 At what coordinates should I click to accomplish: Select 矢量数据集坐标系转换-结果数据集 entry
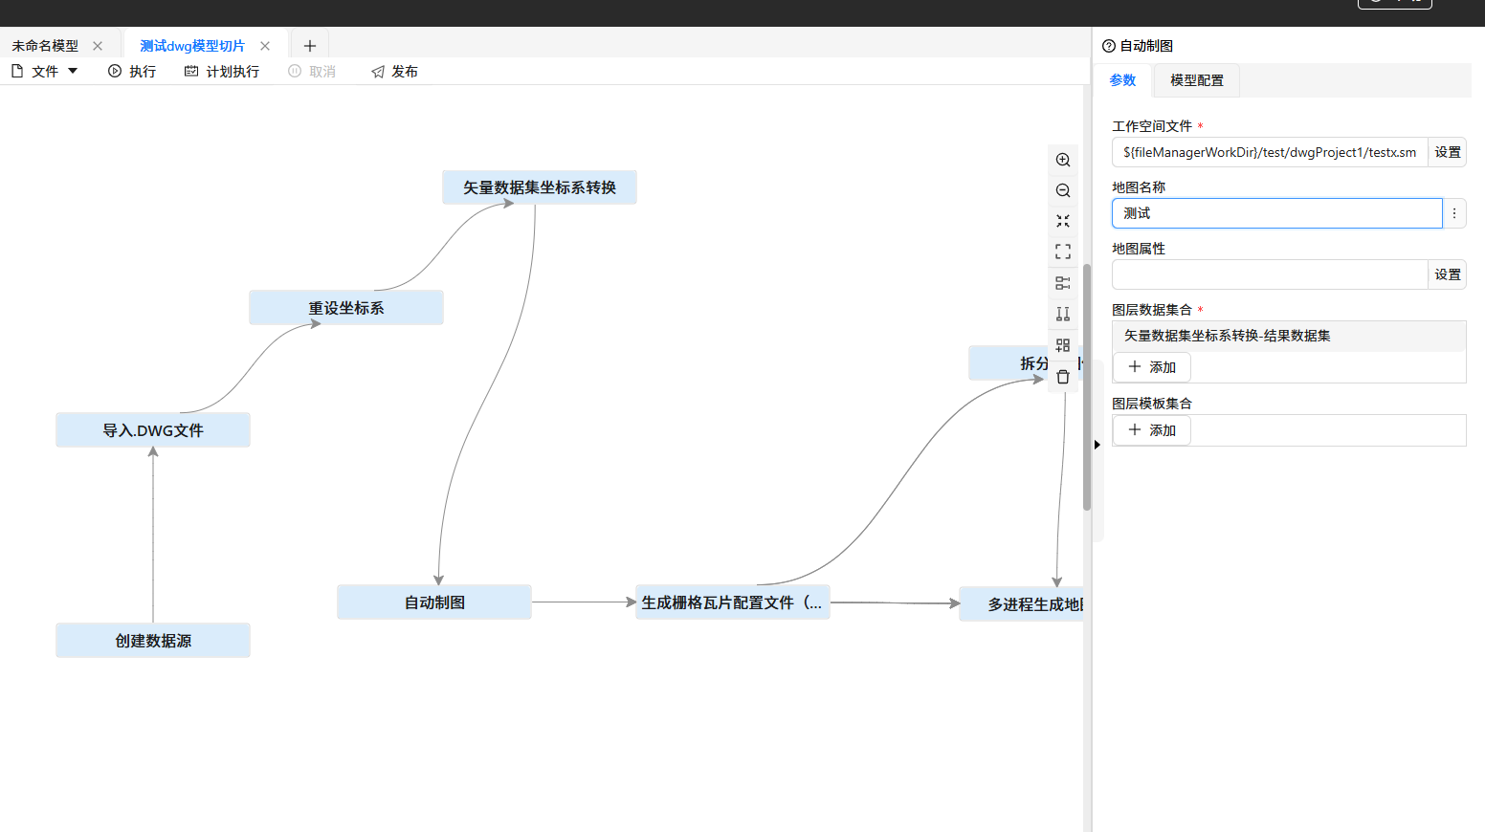coord(1289,336)
